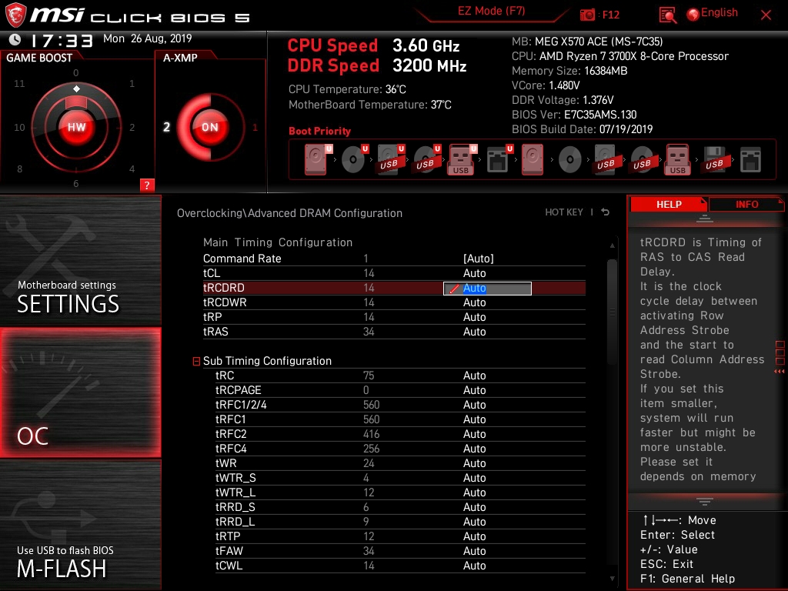Image resolution: width=788 pixels, height=591 pixels.
Task: Select the tRCPAGE timing row
Action: coord(400,390)
